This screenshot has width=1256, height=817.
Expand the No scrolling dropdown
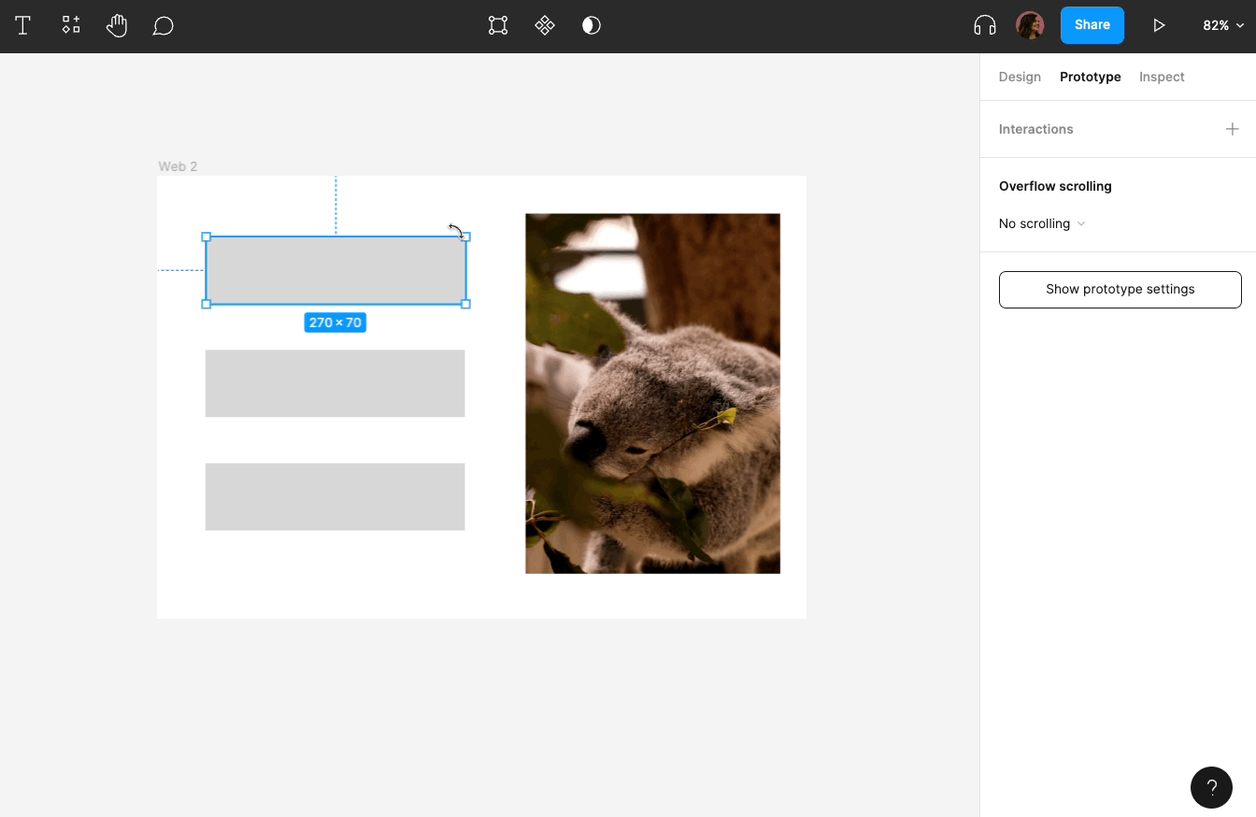pyautogui.click(x=1042, y=223)
